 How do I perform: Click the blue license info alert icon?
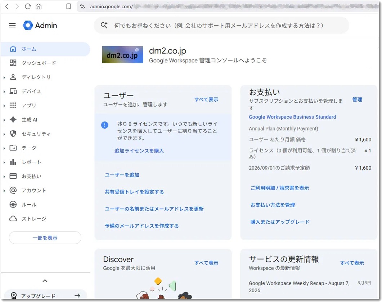tap(105, 125)
